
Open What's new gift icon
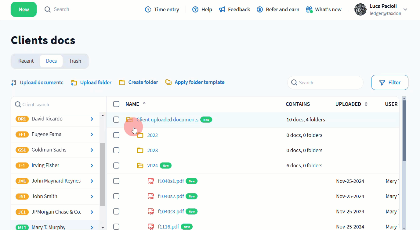pos(309,9)
